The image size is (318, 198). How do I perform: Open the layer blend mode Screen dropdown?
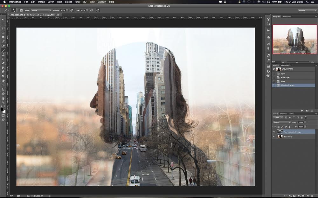[x=282, y=122]
